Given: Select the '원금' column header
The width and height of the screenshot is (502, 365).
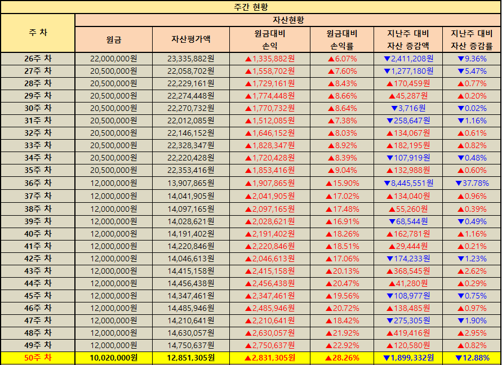Looking at the screenshot, I should (x=113, y=39).
